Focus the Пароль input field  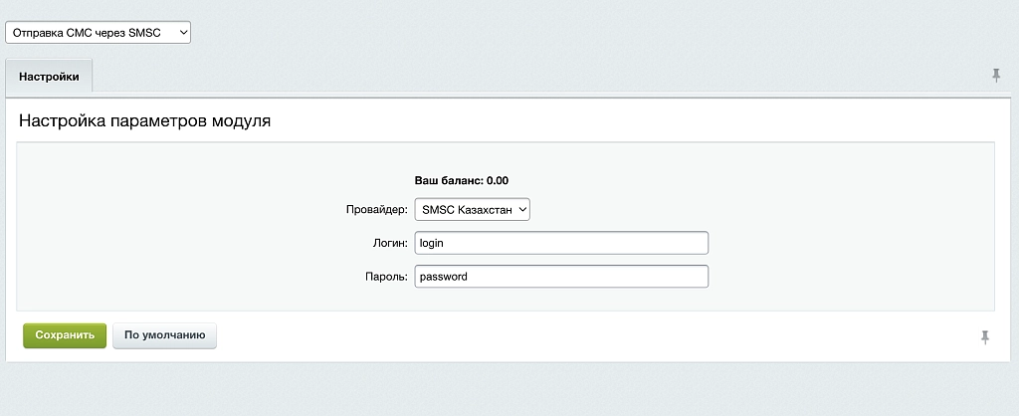(x=561, y=277)
